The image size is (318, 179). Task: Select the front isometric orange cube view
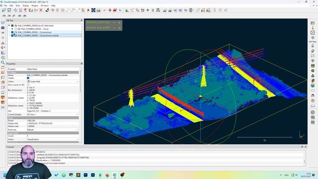[3, 97]
